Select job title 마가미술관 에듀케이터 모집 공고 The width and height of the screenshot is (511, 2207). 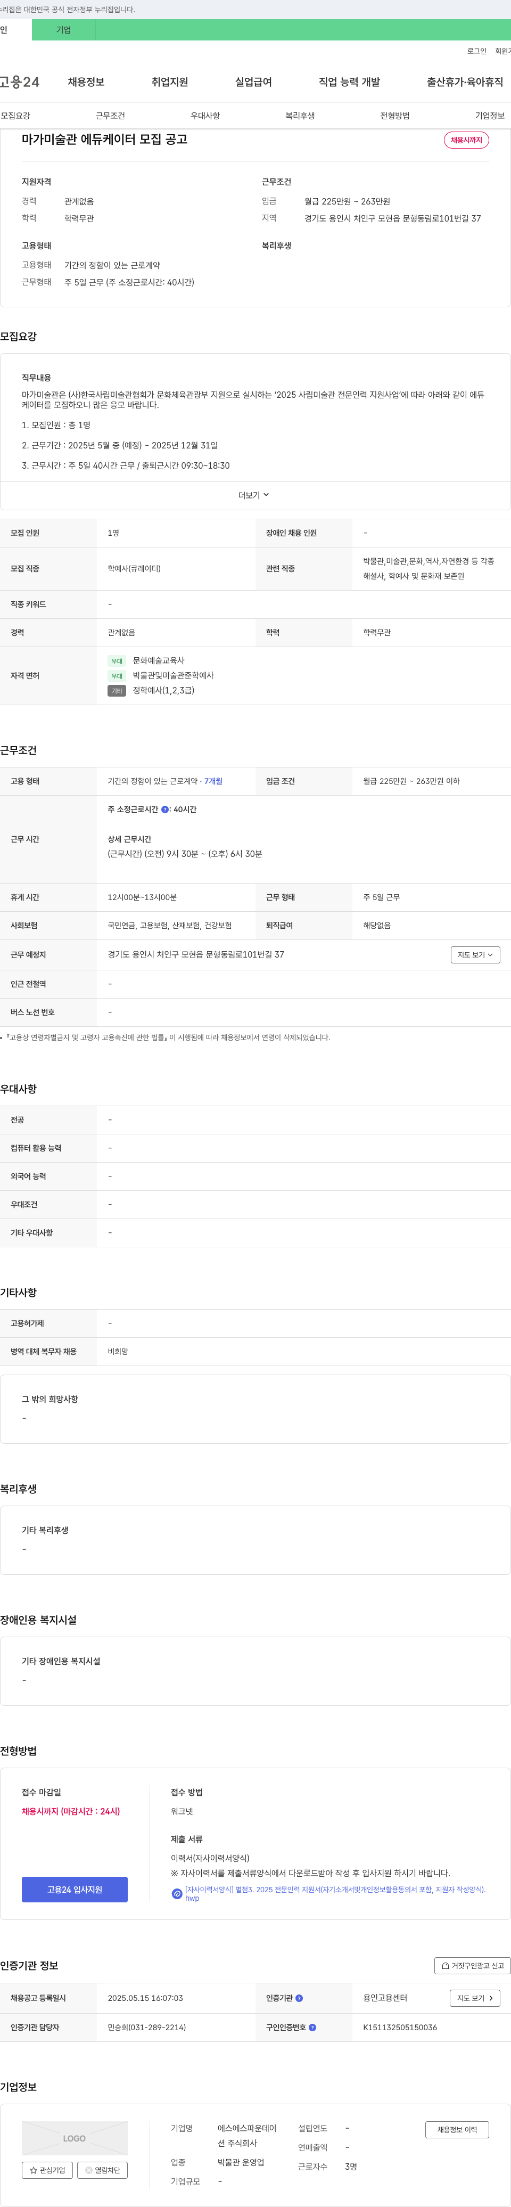[x=104, y=140]
